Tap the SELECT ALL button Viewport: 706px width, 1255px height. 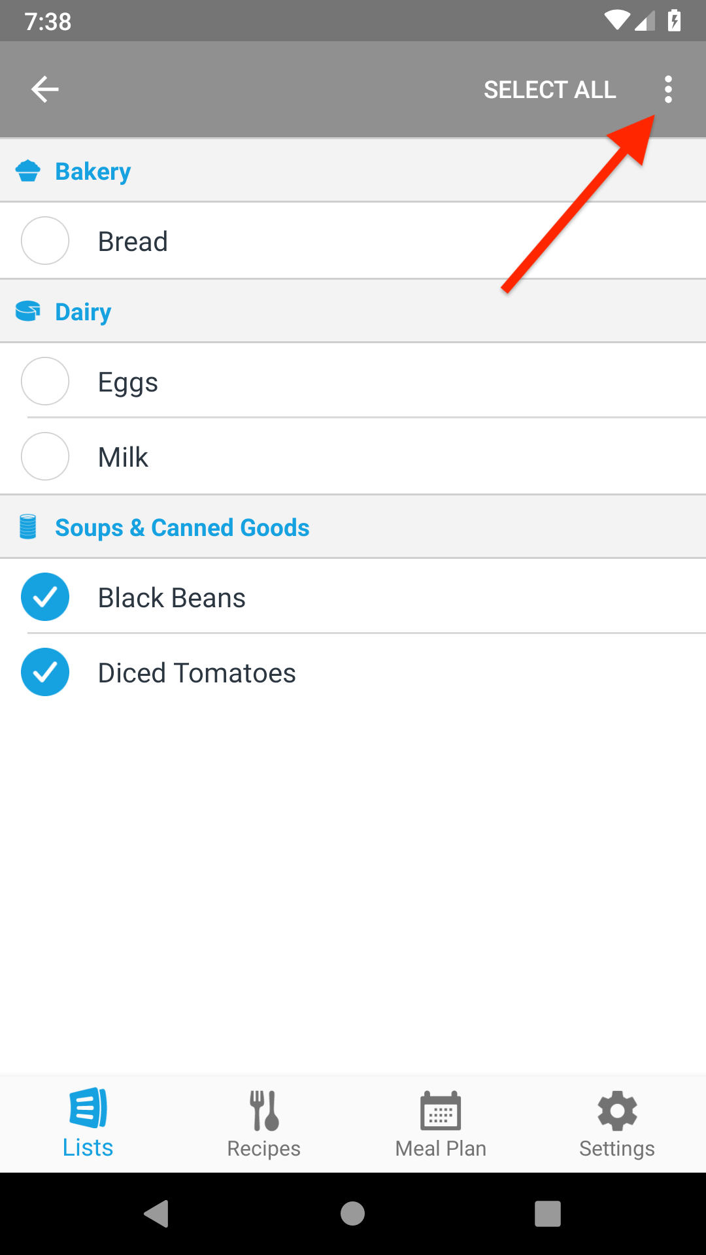pyautogui.click(x=550, y=89)
